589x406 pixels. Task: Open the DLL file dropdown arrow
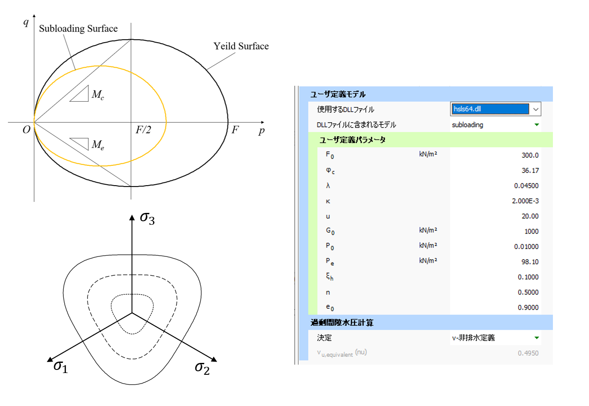tap(535, 109)
